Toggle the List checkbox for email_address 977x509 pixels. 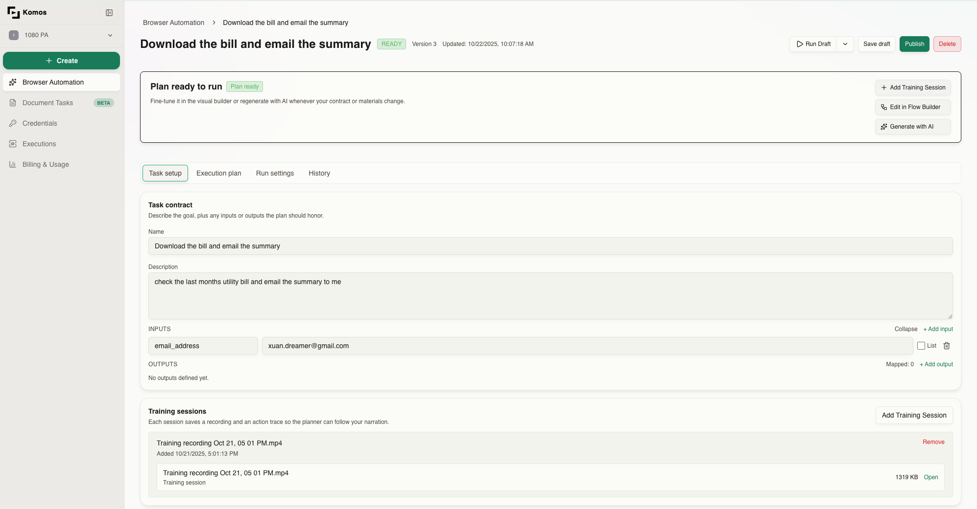pyautogui.click(x=921, y=346)
